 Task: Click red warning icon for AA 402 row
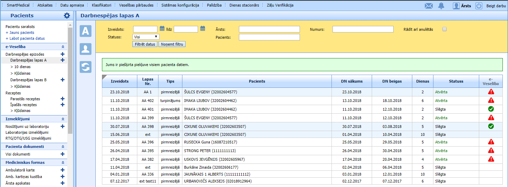click(491, 100)
